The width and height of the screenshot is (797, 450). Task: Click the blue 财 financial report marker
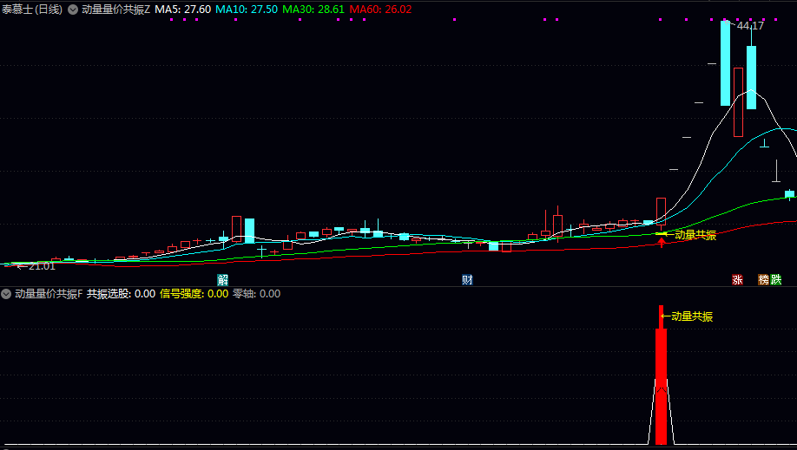[x=467, y=279]
